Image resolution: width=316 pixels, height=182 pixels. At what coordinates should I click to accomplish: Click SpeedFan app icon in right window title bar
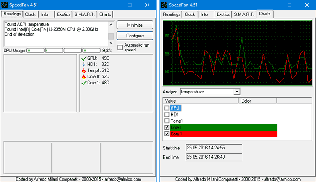point(164,5)
